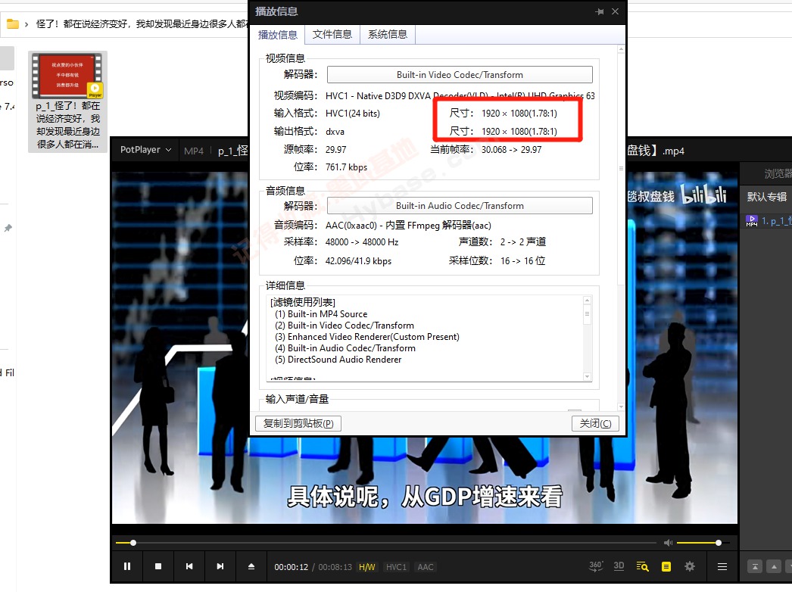This screenshot has height=592, width=792.
Task: Select filter (4) Built-in Audio Codec/Transform
Action: [x=345, y=348]
